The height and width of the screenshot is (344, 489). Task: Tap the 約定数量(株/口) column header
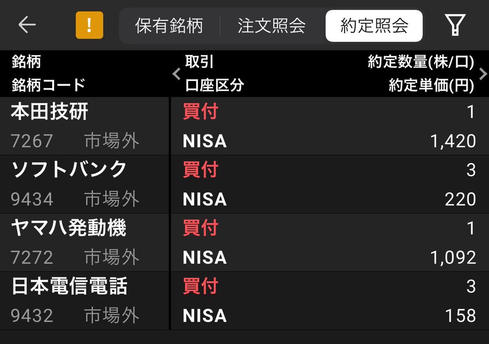[x=421, y=62]
